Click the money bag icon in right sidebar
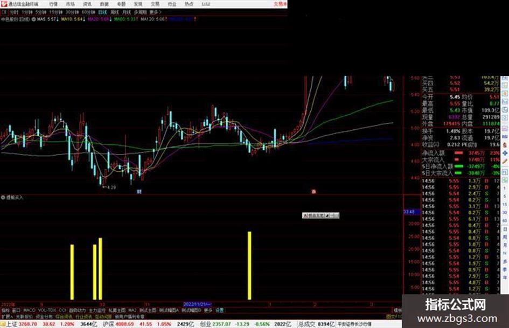509x328 pixels. [505, 145]
